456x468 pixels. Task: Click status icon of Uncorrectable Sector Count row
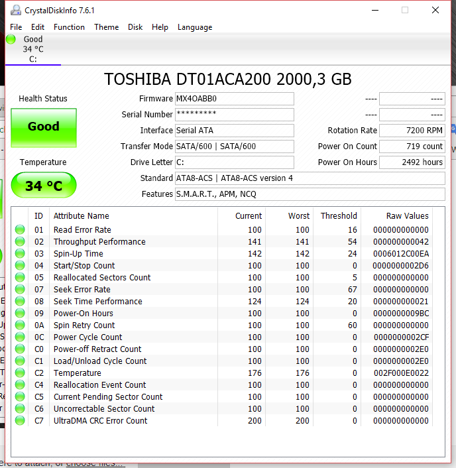[x=20, y=408]
